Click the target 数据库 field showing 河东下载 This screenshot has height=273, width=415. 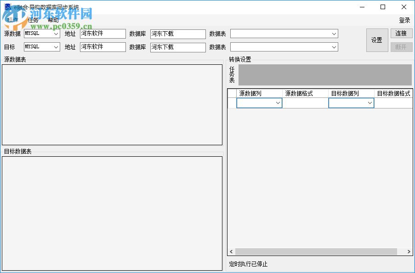[x=177, y=46]
